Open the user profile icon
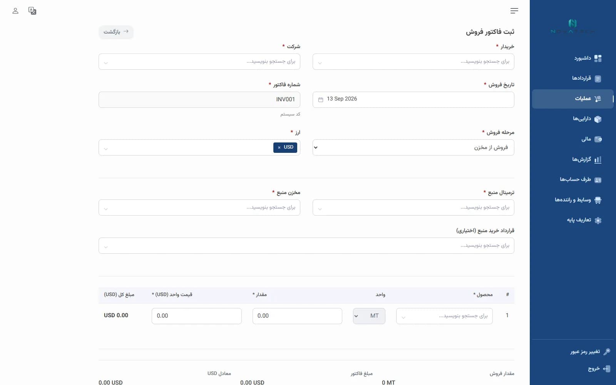The width and height of the screenshot is (616, 385). (x=15, y=11)
